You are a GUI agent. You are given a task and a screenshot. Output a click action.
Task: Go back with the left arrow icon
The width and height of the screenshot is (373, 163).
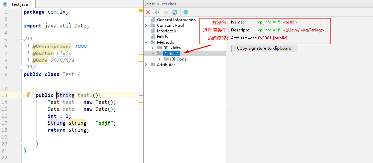[x=157, y=12]
